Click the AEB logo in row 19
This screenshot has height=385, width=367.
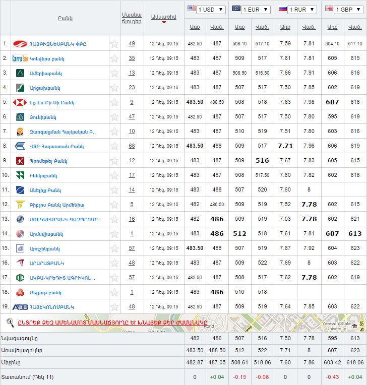20,307
